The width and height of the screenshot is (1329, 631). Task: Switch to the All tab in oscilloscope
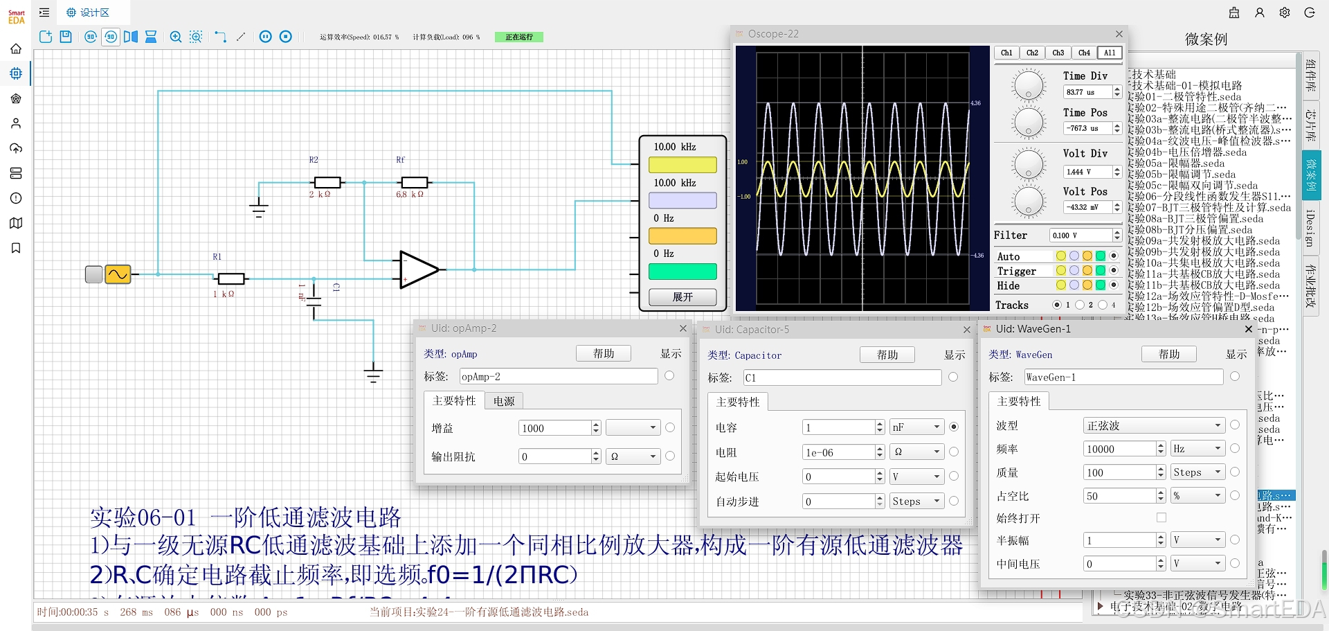point(1110,53)
